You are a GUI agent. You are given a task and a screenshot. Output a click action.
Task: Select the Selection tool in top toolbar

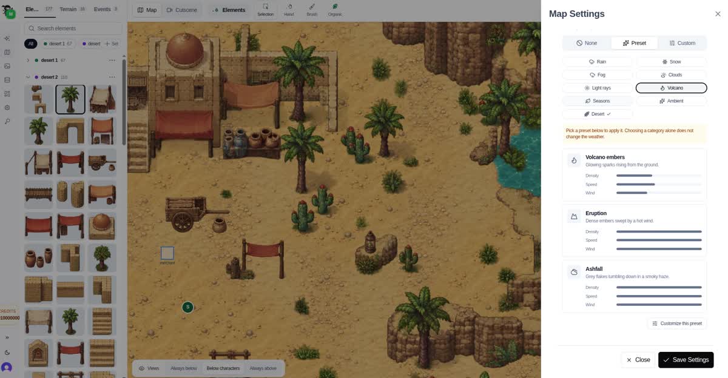pyautogui.click(x=265, y=10)
